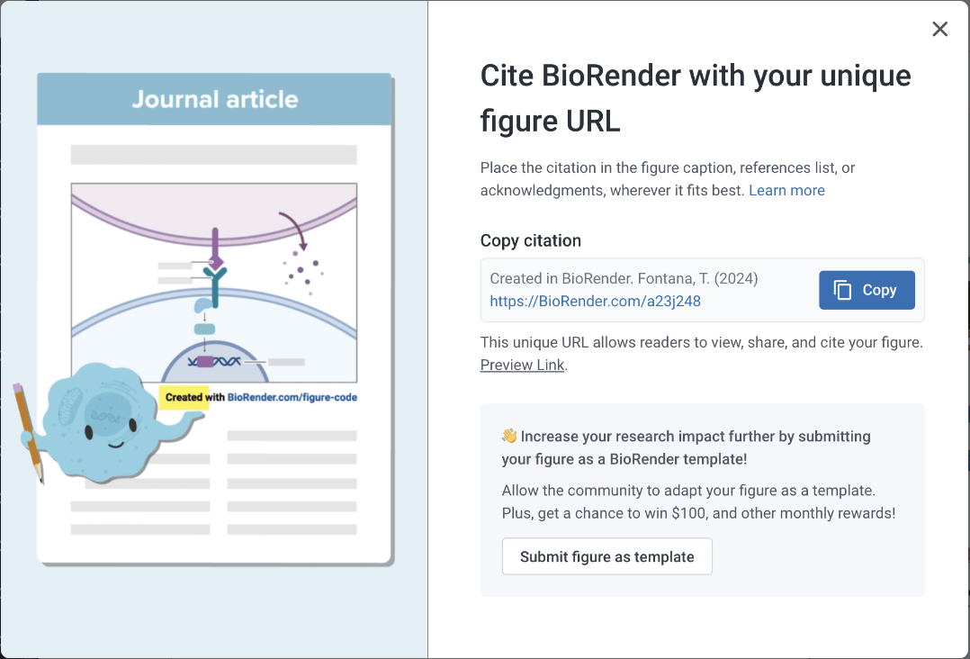Click the Copy citation heading
Image resolution: width=970 pixels, height=659 pixels.
(531, 240)
